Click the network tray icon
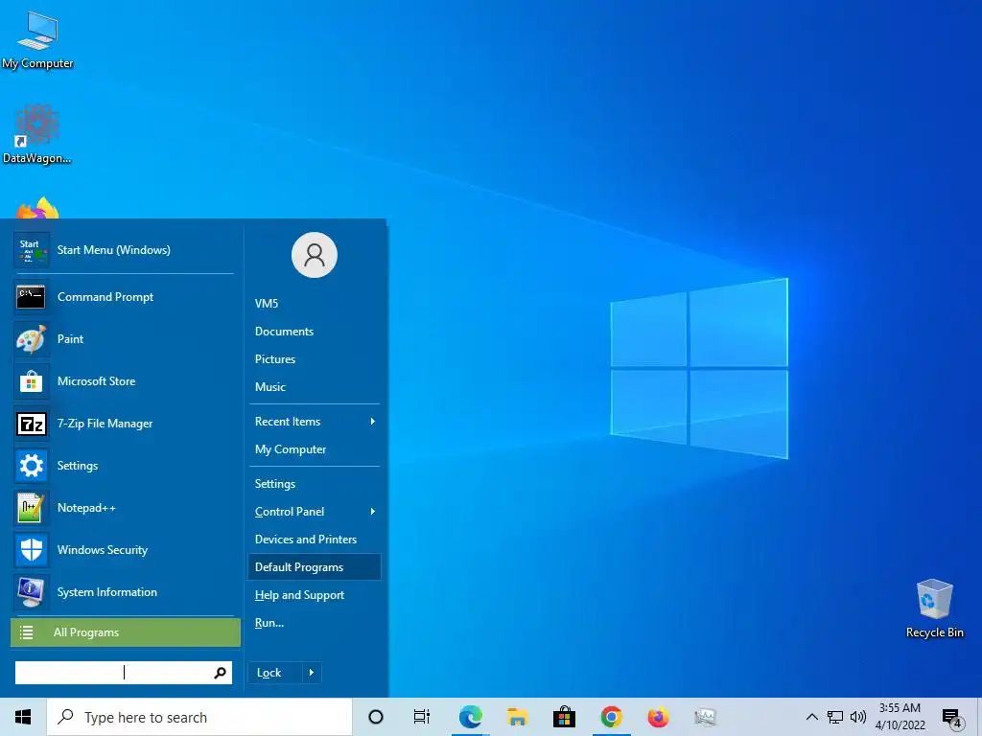The width and height of the screenshot is (982, 736). click(835, 717)
